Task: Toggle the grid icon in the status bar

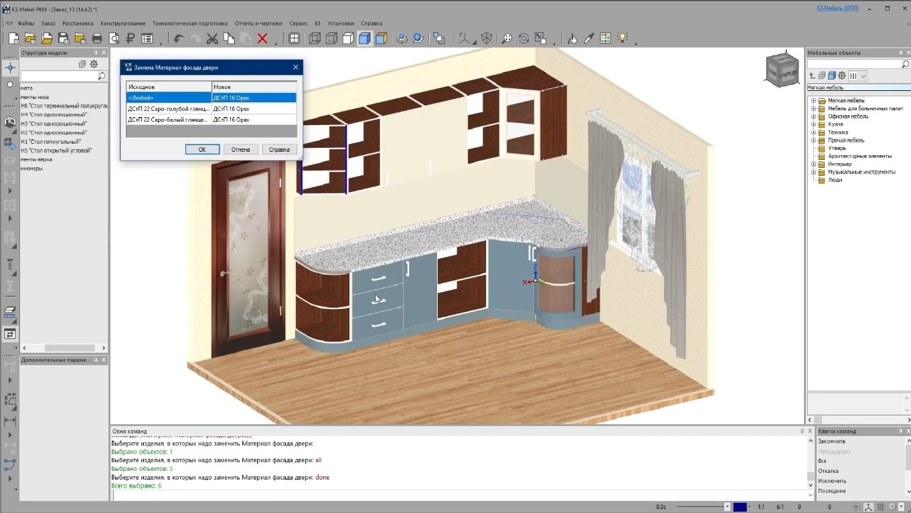Action: tap(881, 507)
